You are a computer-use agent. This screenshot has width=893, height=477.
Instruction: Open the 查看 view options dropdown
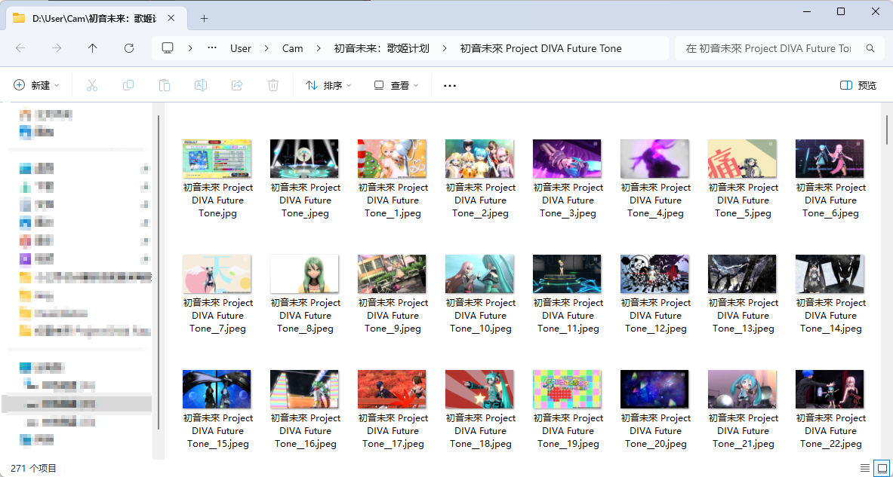(x=396, y=86)
